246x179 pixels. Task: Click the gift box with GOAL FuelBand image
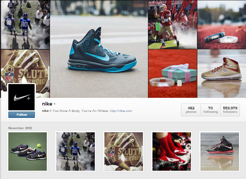pos(173,74)
